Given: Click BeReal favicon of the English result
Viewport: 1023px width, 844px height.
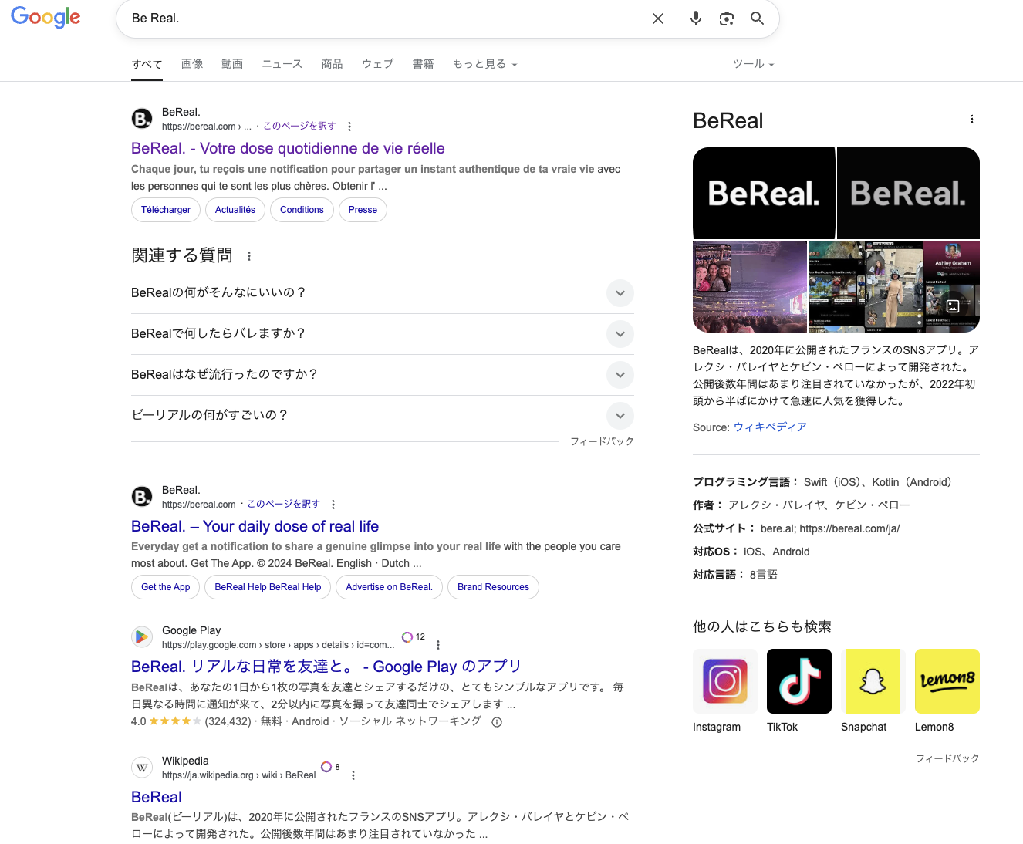Looking at the screenshot, I should (x=142, y=497).
